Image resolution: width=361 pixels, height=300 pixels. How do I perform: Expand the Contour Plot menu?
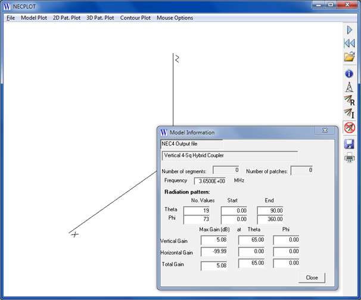click(135, 18)
